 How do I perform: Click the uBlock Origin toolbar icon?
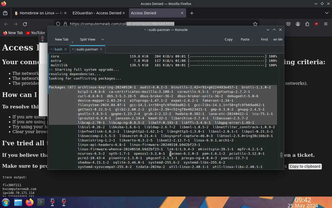tap(316, 24)
